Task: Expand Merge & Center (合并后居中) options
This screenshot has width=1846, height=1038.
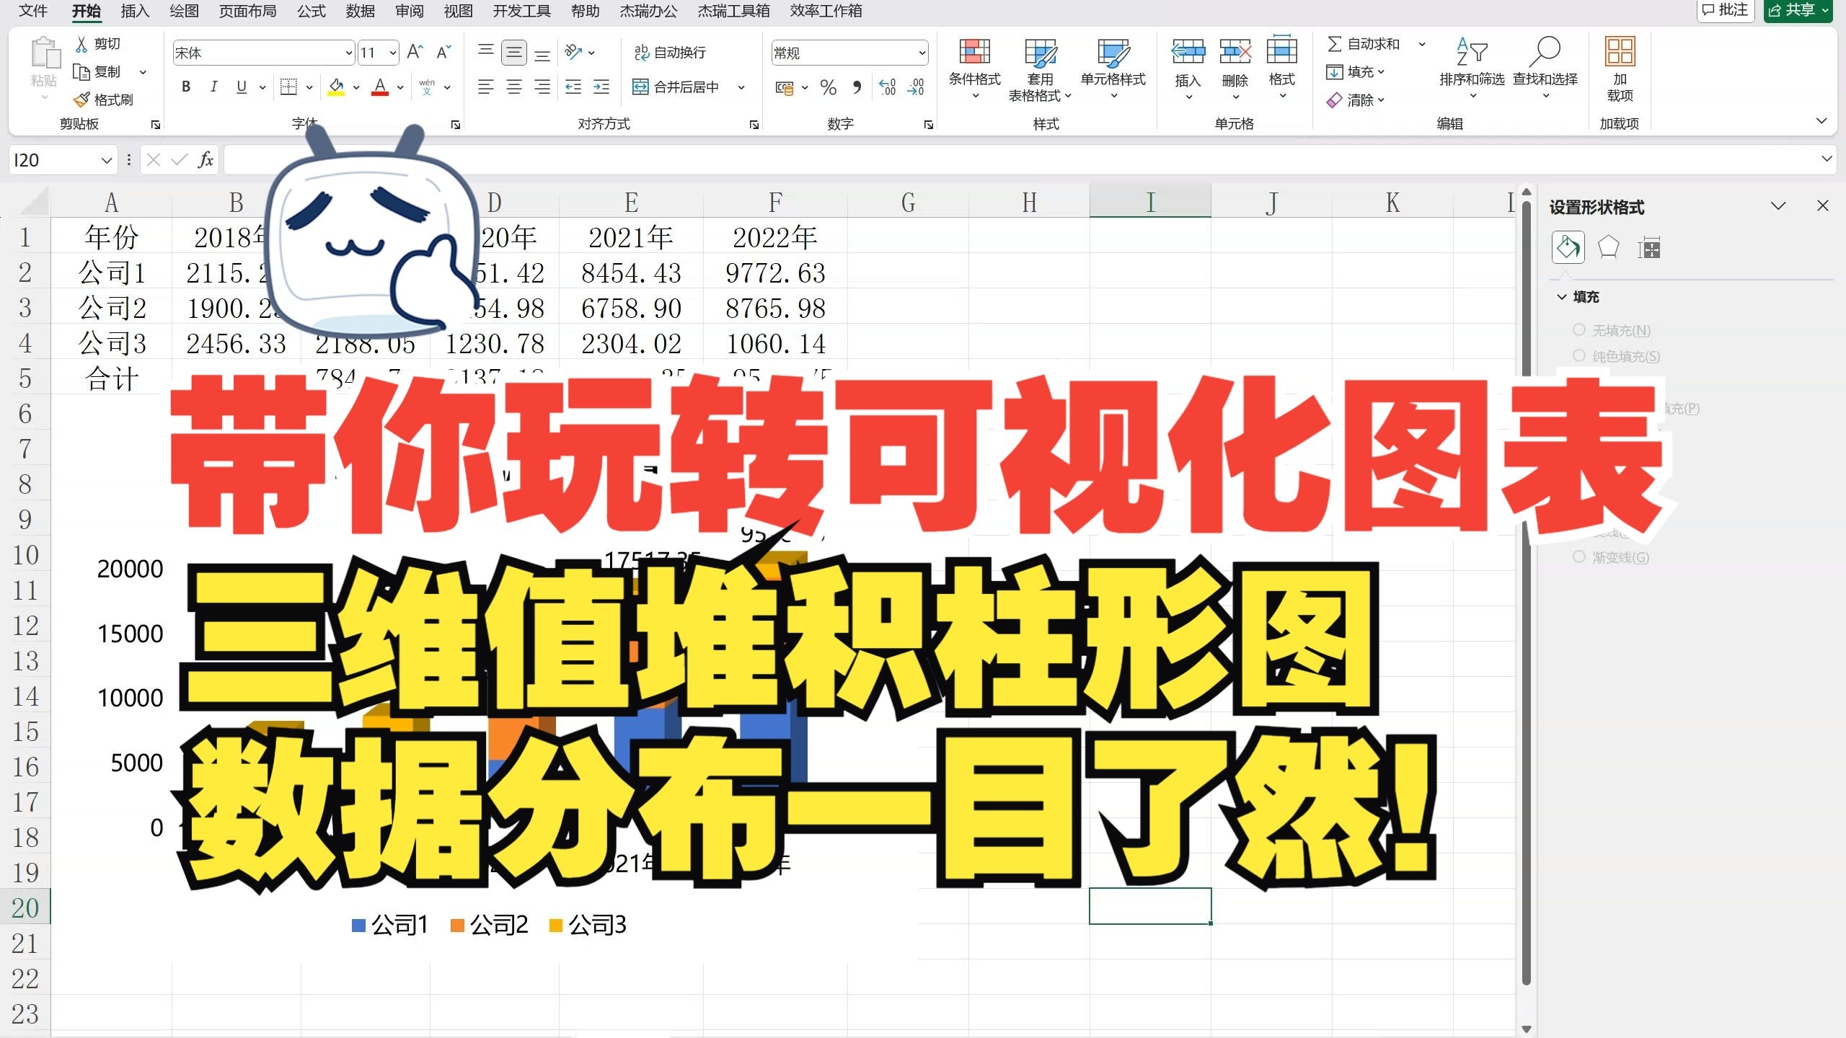Action: point(741,87)
